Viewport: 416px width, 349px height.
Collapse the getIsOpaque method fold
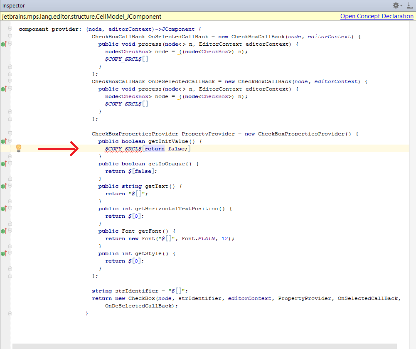(x=10, y=164)
